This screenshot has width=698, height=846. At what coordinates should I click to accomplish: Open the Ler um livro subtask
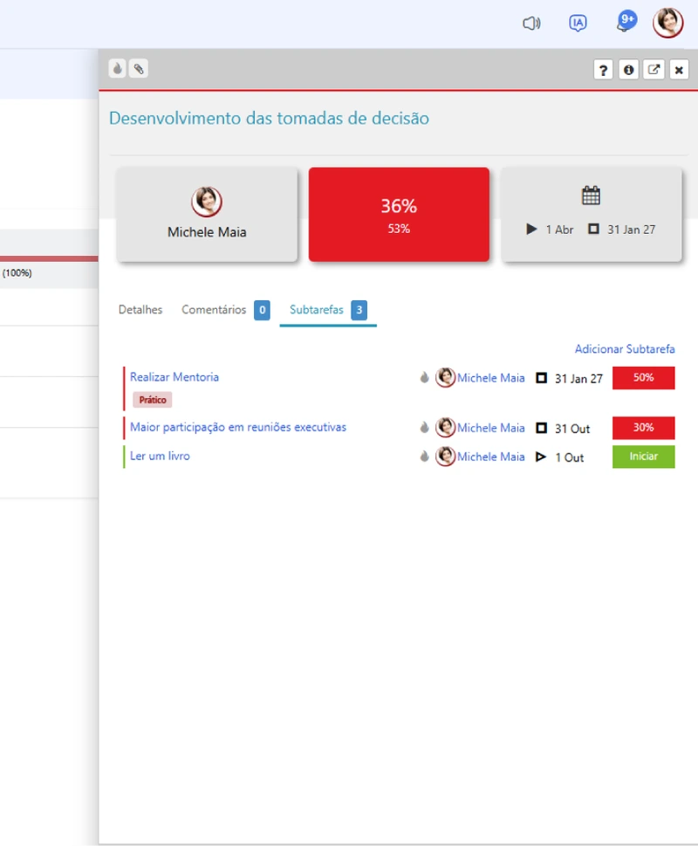point(160,456)
